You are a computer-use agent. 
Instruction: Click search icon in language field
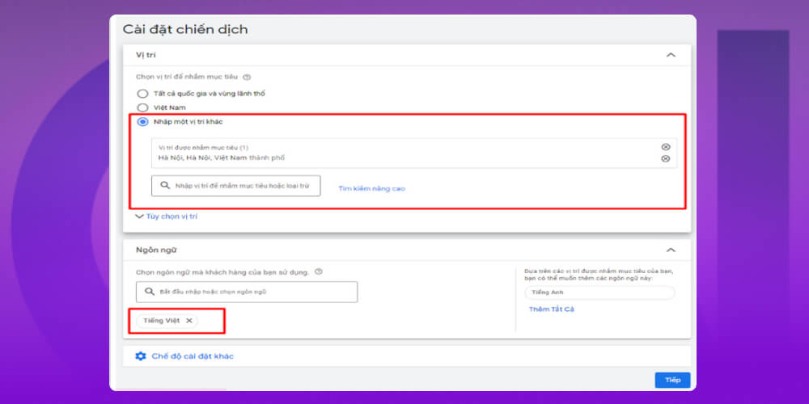tap(149, 291)
